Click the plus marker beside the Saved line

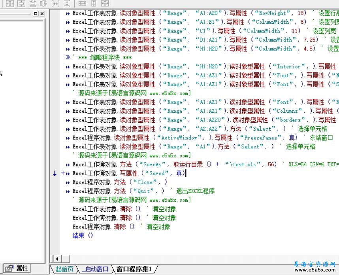63,173
